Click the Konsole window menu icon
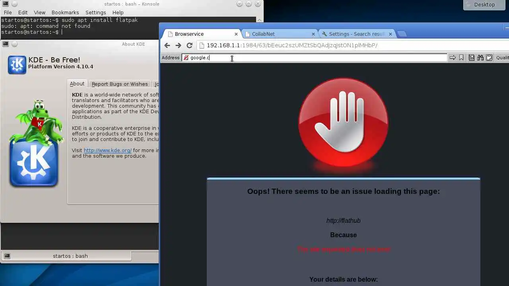 pyautogui.click(x=6, y=4)
